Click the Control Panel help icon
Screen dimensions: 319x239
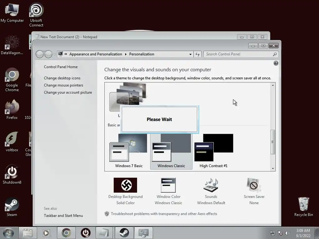[276, 63]
